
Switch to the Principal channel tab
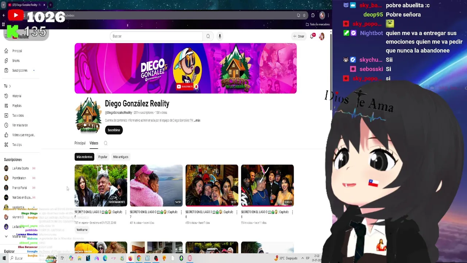point(80,143)
